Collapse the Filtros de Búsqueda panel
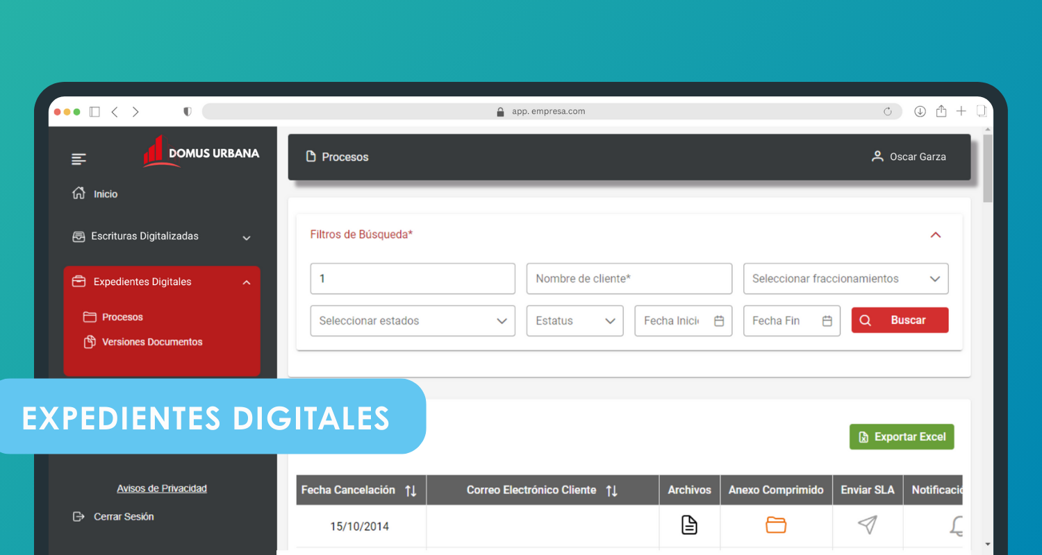This screenshot has width=1042, height=555. click(x=935, y=235)
